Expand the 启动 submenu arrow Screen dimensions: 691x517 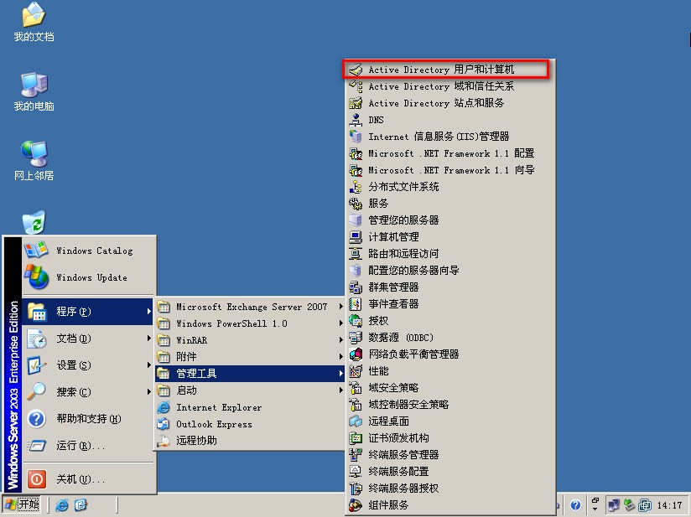pyautogui.click(x=340, y=390)
